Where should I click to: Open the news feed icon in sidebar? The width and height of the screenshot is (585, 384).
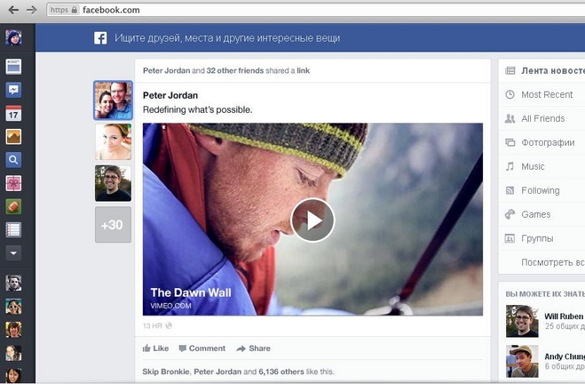point(13,67)
